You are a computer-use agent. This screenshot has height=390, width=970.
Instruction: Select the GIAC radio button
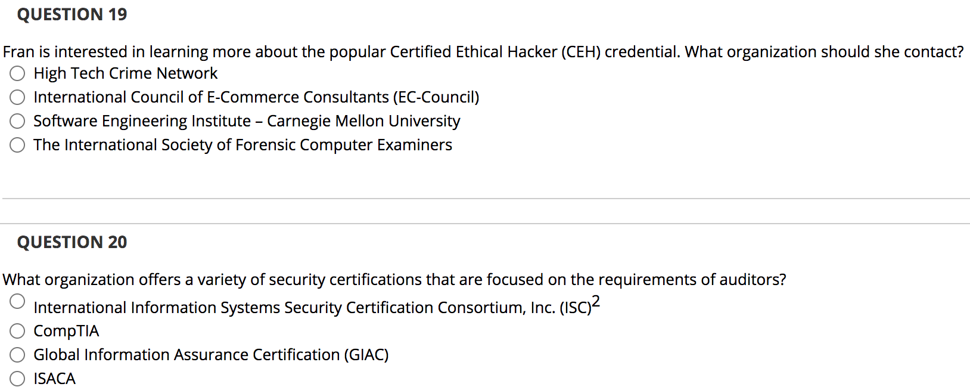click(17, 354)
